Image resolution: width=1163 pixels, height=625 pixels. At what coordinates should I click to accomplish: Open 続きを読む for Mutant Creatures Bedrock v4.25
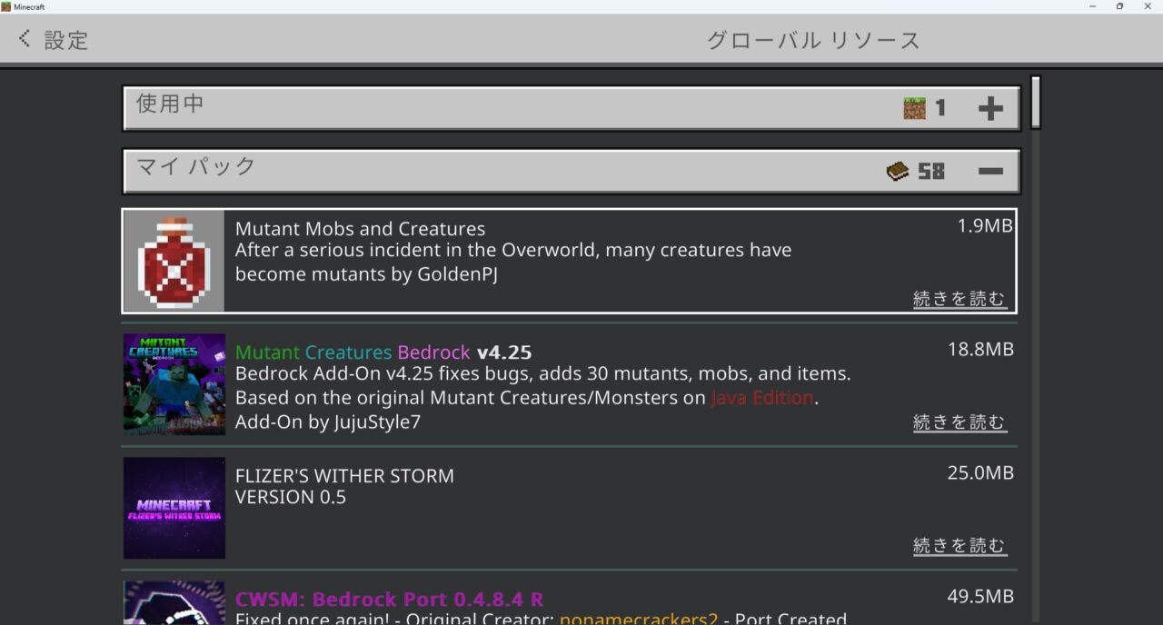[x=959, y=422]
